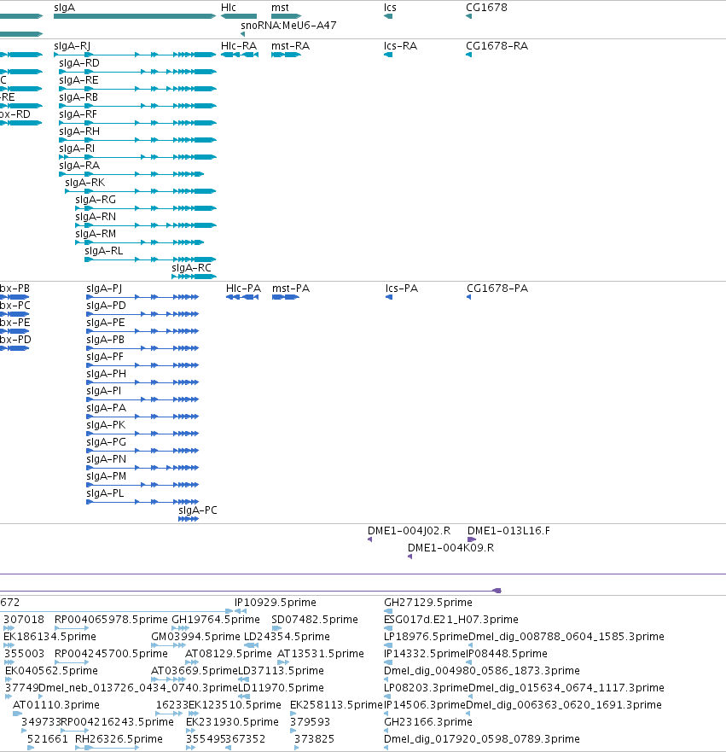Image resolution: width=726 pixels, height=752 pixels.
Task: Select transcript slgA-RD
Action: pyautogui.click(x=137, y=72)
